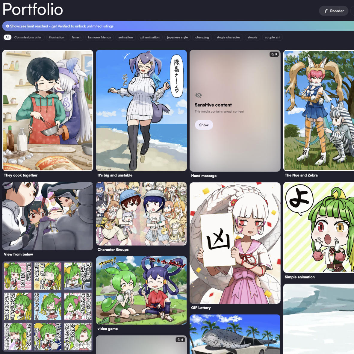Image resolution: width=354 pixels, height=354 pixels.
Task: Enable the "couple art" filter
Action: (272, 37)
